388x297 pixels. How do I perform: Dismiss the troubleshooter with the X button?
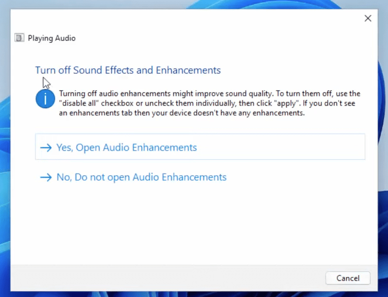click(368, 18)
